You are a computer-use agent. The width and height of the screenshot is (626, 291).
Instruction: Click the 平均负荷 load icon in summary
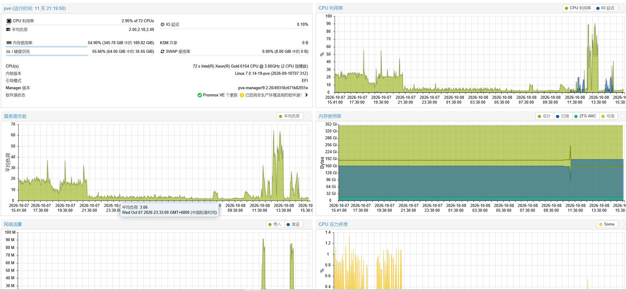tap(8, 29)
